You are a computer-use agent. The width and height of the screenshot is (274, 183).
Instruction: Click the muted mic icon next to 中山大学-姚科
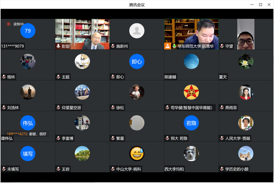(x=113, y=169)
